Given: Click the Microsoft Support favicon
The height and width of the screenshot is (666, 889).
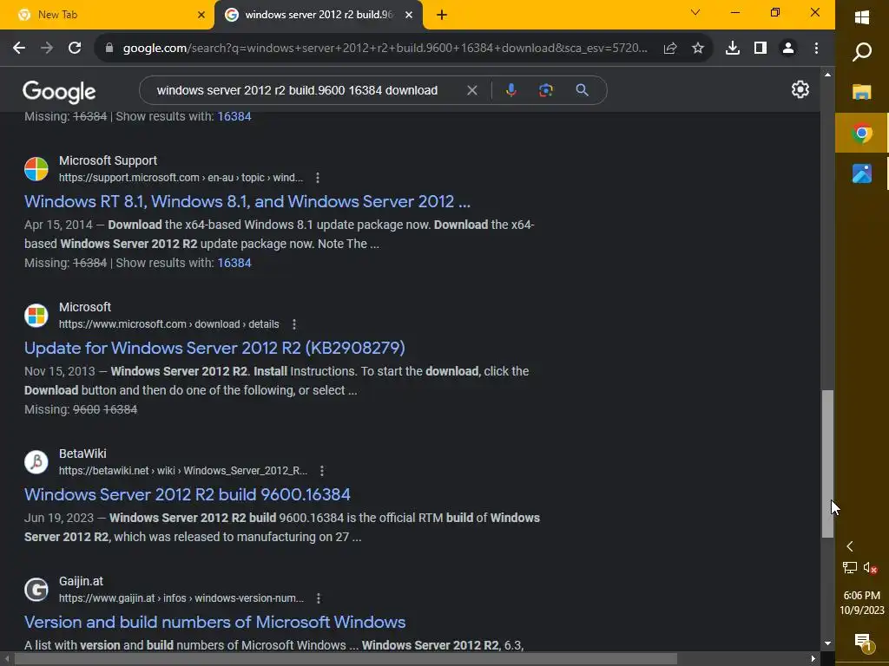Looking at the screenshot, I should pyautogui.click(x=36, y=169).
